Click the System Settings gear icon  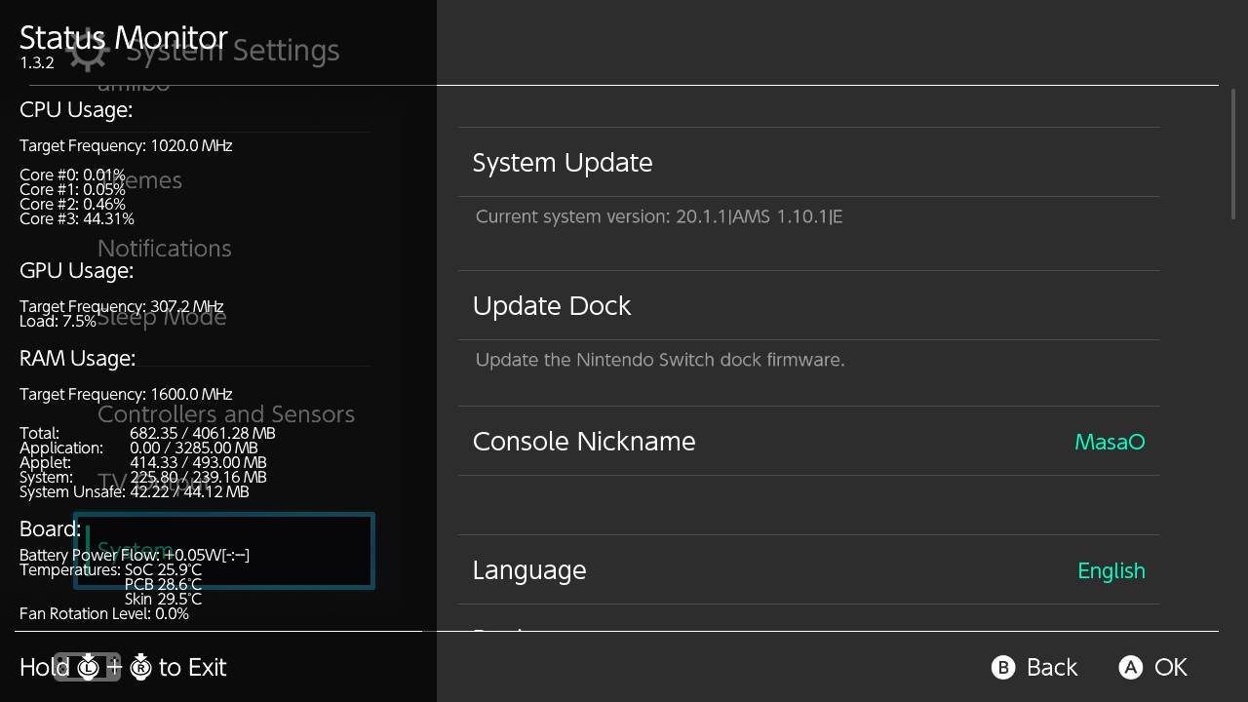89,52
